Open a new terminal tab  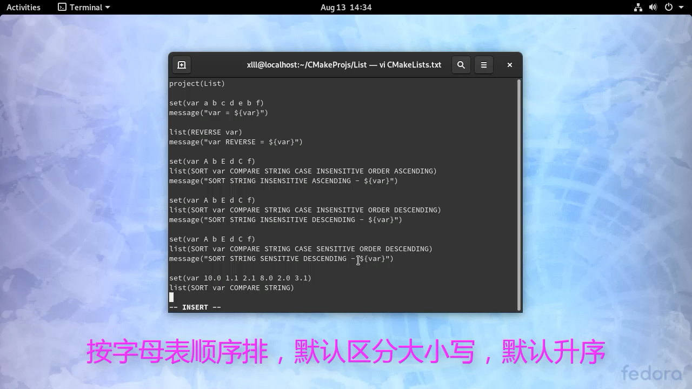point(182,64)
